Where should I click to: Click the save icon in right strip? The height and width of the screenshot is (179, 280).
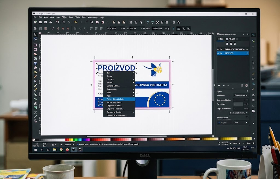[253, 95]
